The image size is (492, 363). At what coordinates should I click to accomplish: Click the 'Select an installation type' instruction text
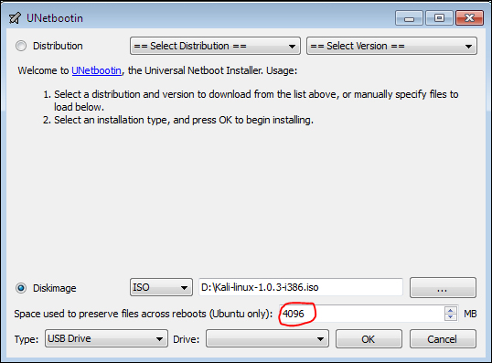[x=184, y=120]
